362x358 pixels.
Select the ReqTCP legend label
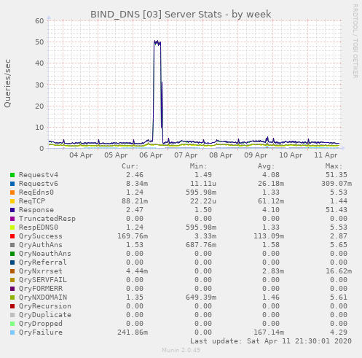[x=32, y=201]
